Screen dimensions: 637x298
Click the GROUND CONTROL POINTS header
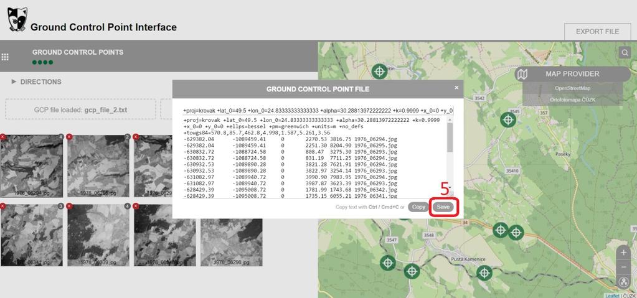click(x=78, y=52)
